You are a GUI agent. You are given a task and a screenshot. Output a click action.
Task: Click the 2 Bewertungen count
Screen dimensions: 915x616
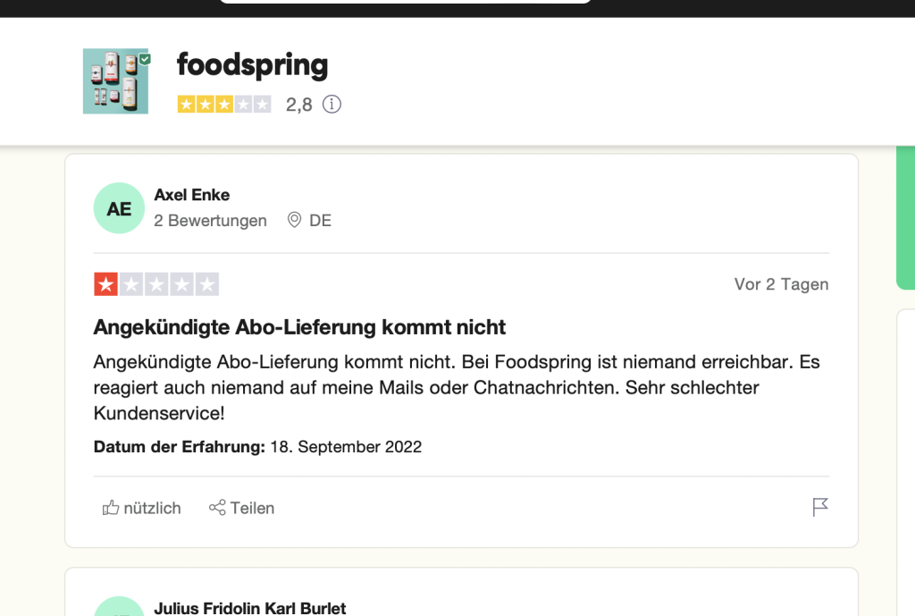(210, 221)
